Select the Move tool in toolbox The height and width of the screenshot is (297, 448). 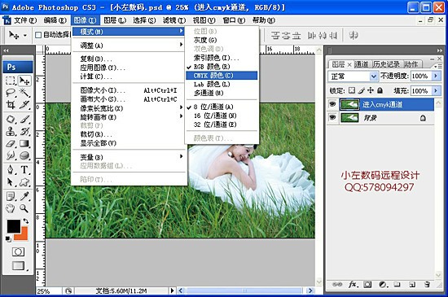24,81
